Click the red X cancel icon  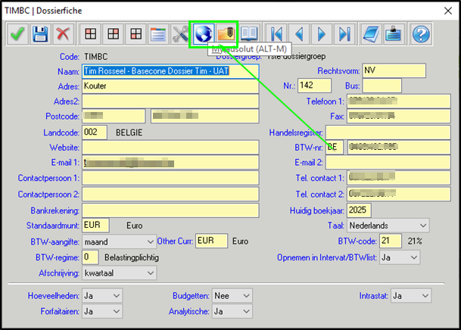[x=64, y=34]
